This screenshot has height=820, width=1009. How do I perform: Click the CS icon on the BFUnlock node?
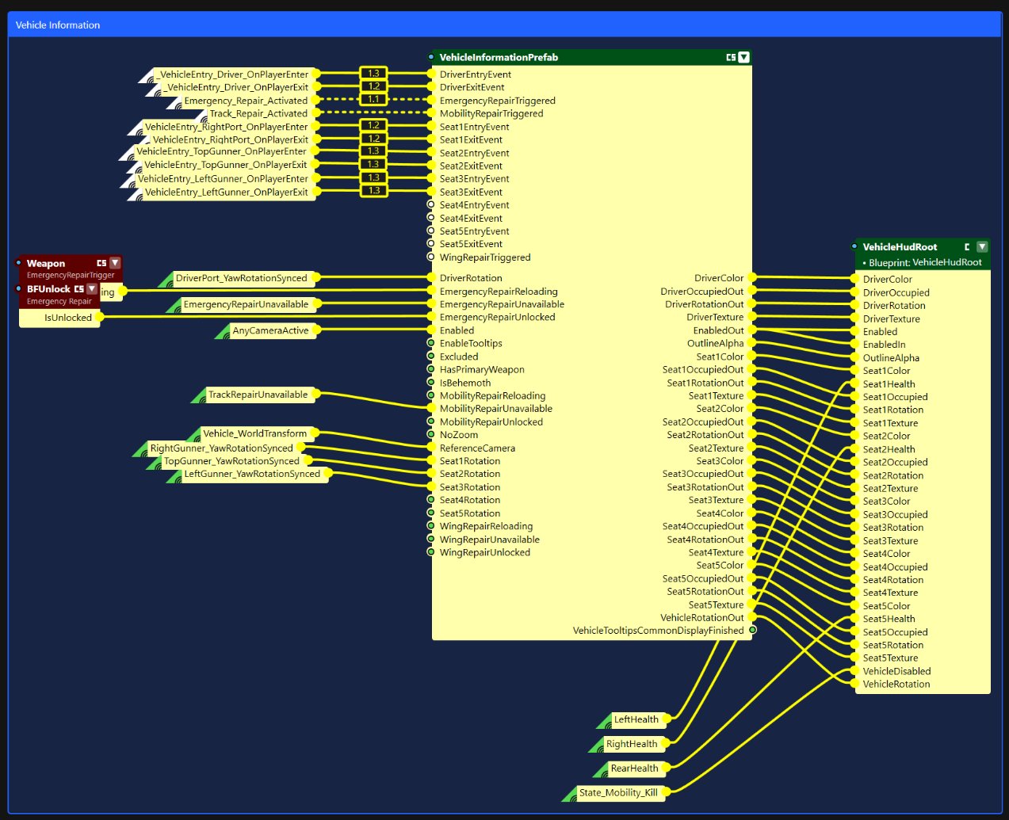click(x=78, y=289)
